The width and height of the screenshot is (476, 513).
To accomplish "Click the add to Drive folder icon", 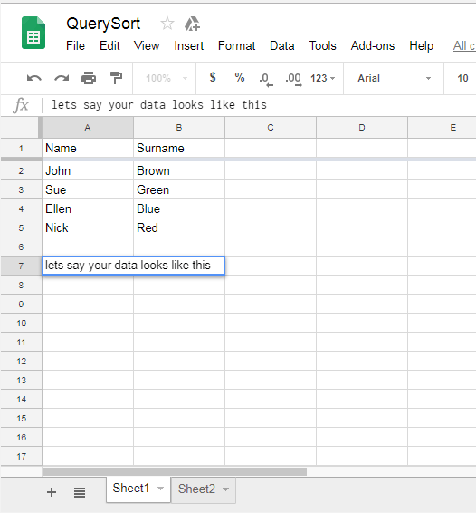I will coord(192,24).
